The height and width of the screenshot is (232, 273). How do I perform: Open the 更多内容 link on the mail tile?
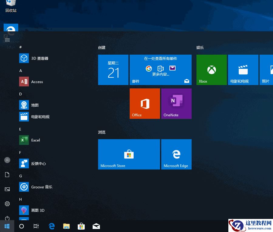(160, 74)
